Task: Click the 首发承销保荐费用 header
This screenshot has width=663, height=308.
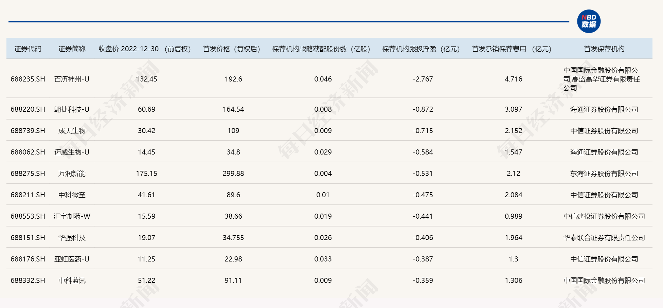Action: (512, 49)
